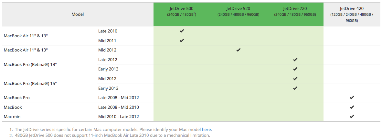The width and height of the screenshot is (382, 140).
Task: Click the JetDrive 500 checkmark for Late 2010
Action: 182,31
